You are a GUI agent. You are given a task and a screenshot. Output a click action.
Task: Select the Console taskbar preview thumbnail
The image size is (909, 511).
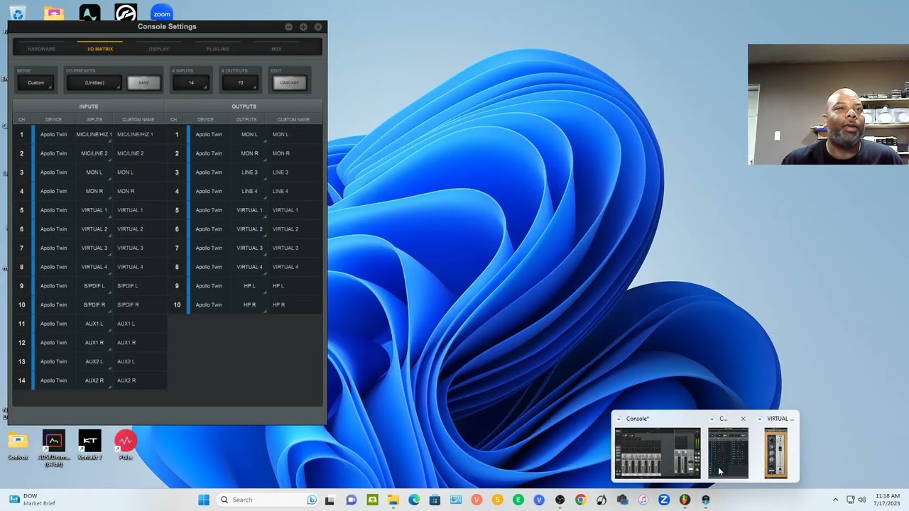pos(657,453)
